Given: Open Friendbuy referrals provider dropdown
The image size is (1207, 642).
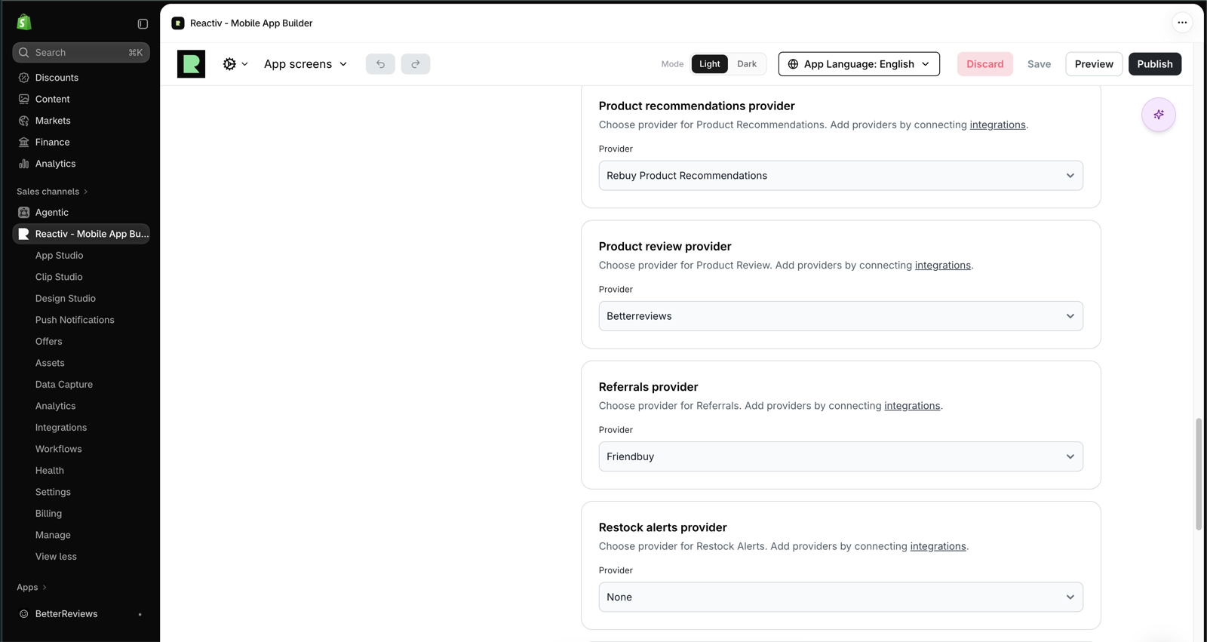Looking at the screenshot, I should [840, 456].
